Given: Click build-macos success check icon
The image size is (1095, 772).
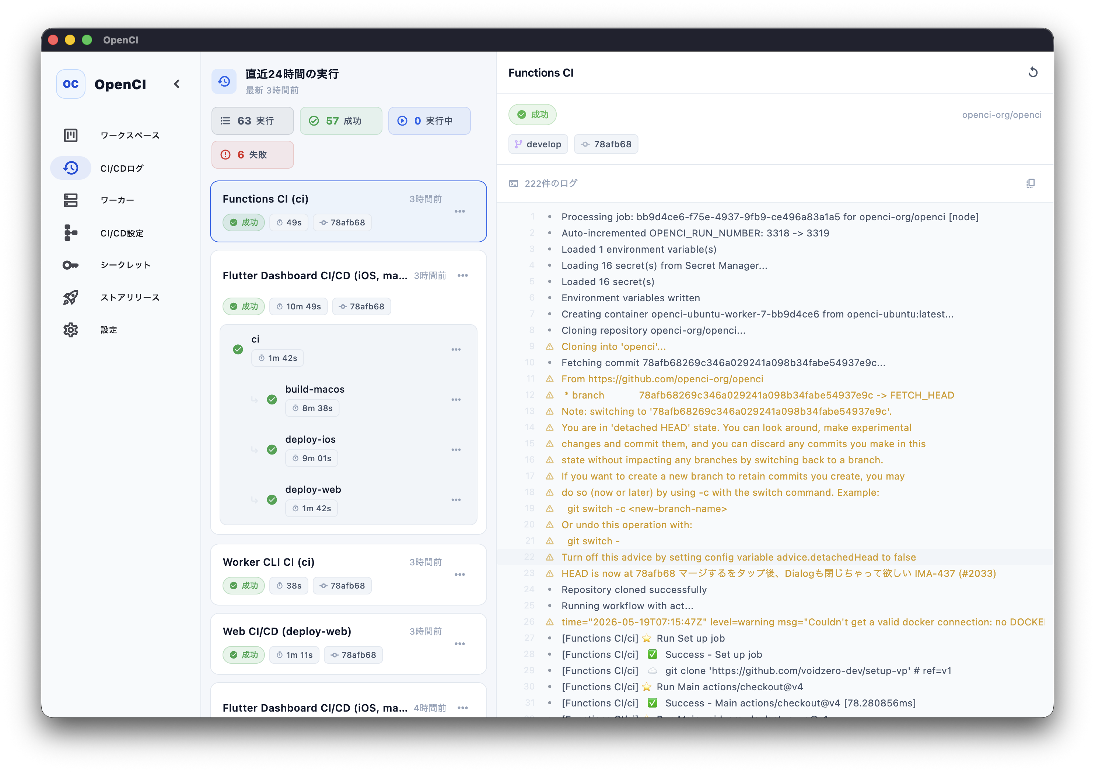Looking at the screenshot, I should [272, 400].
